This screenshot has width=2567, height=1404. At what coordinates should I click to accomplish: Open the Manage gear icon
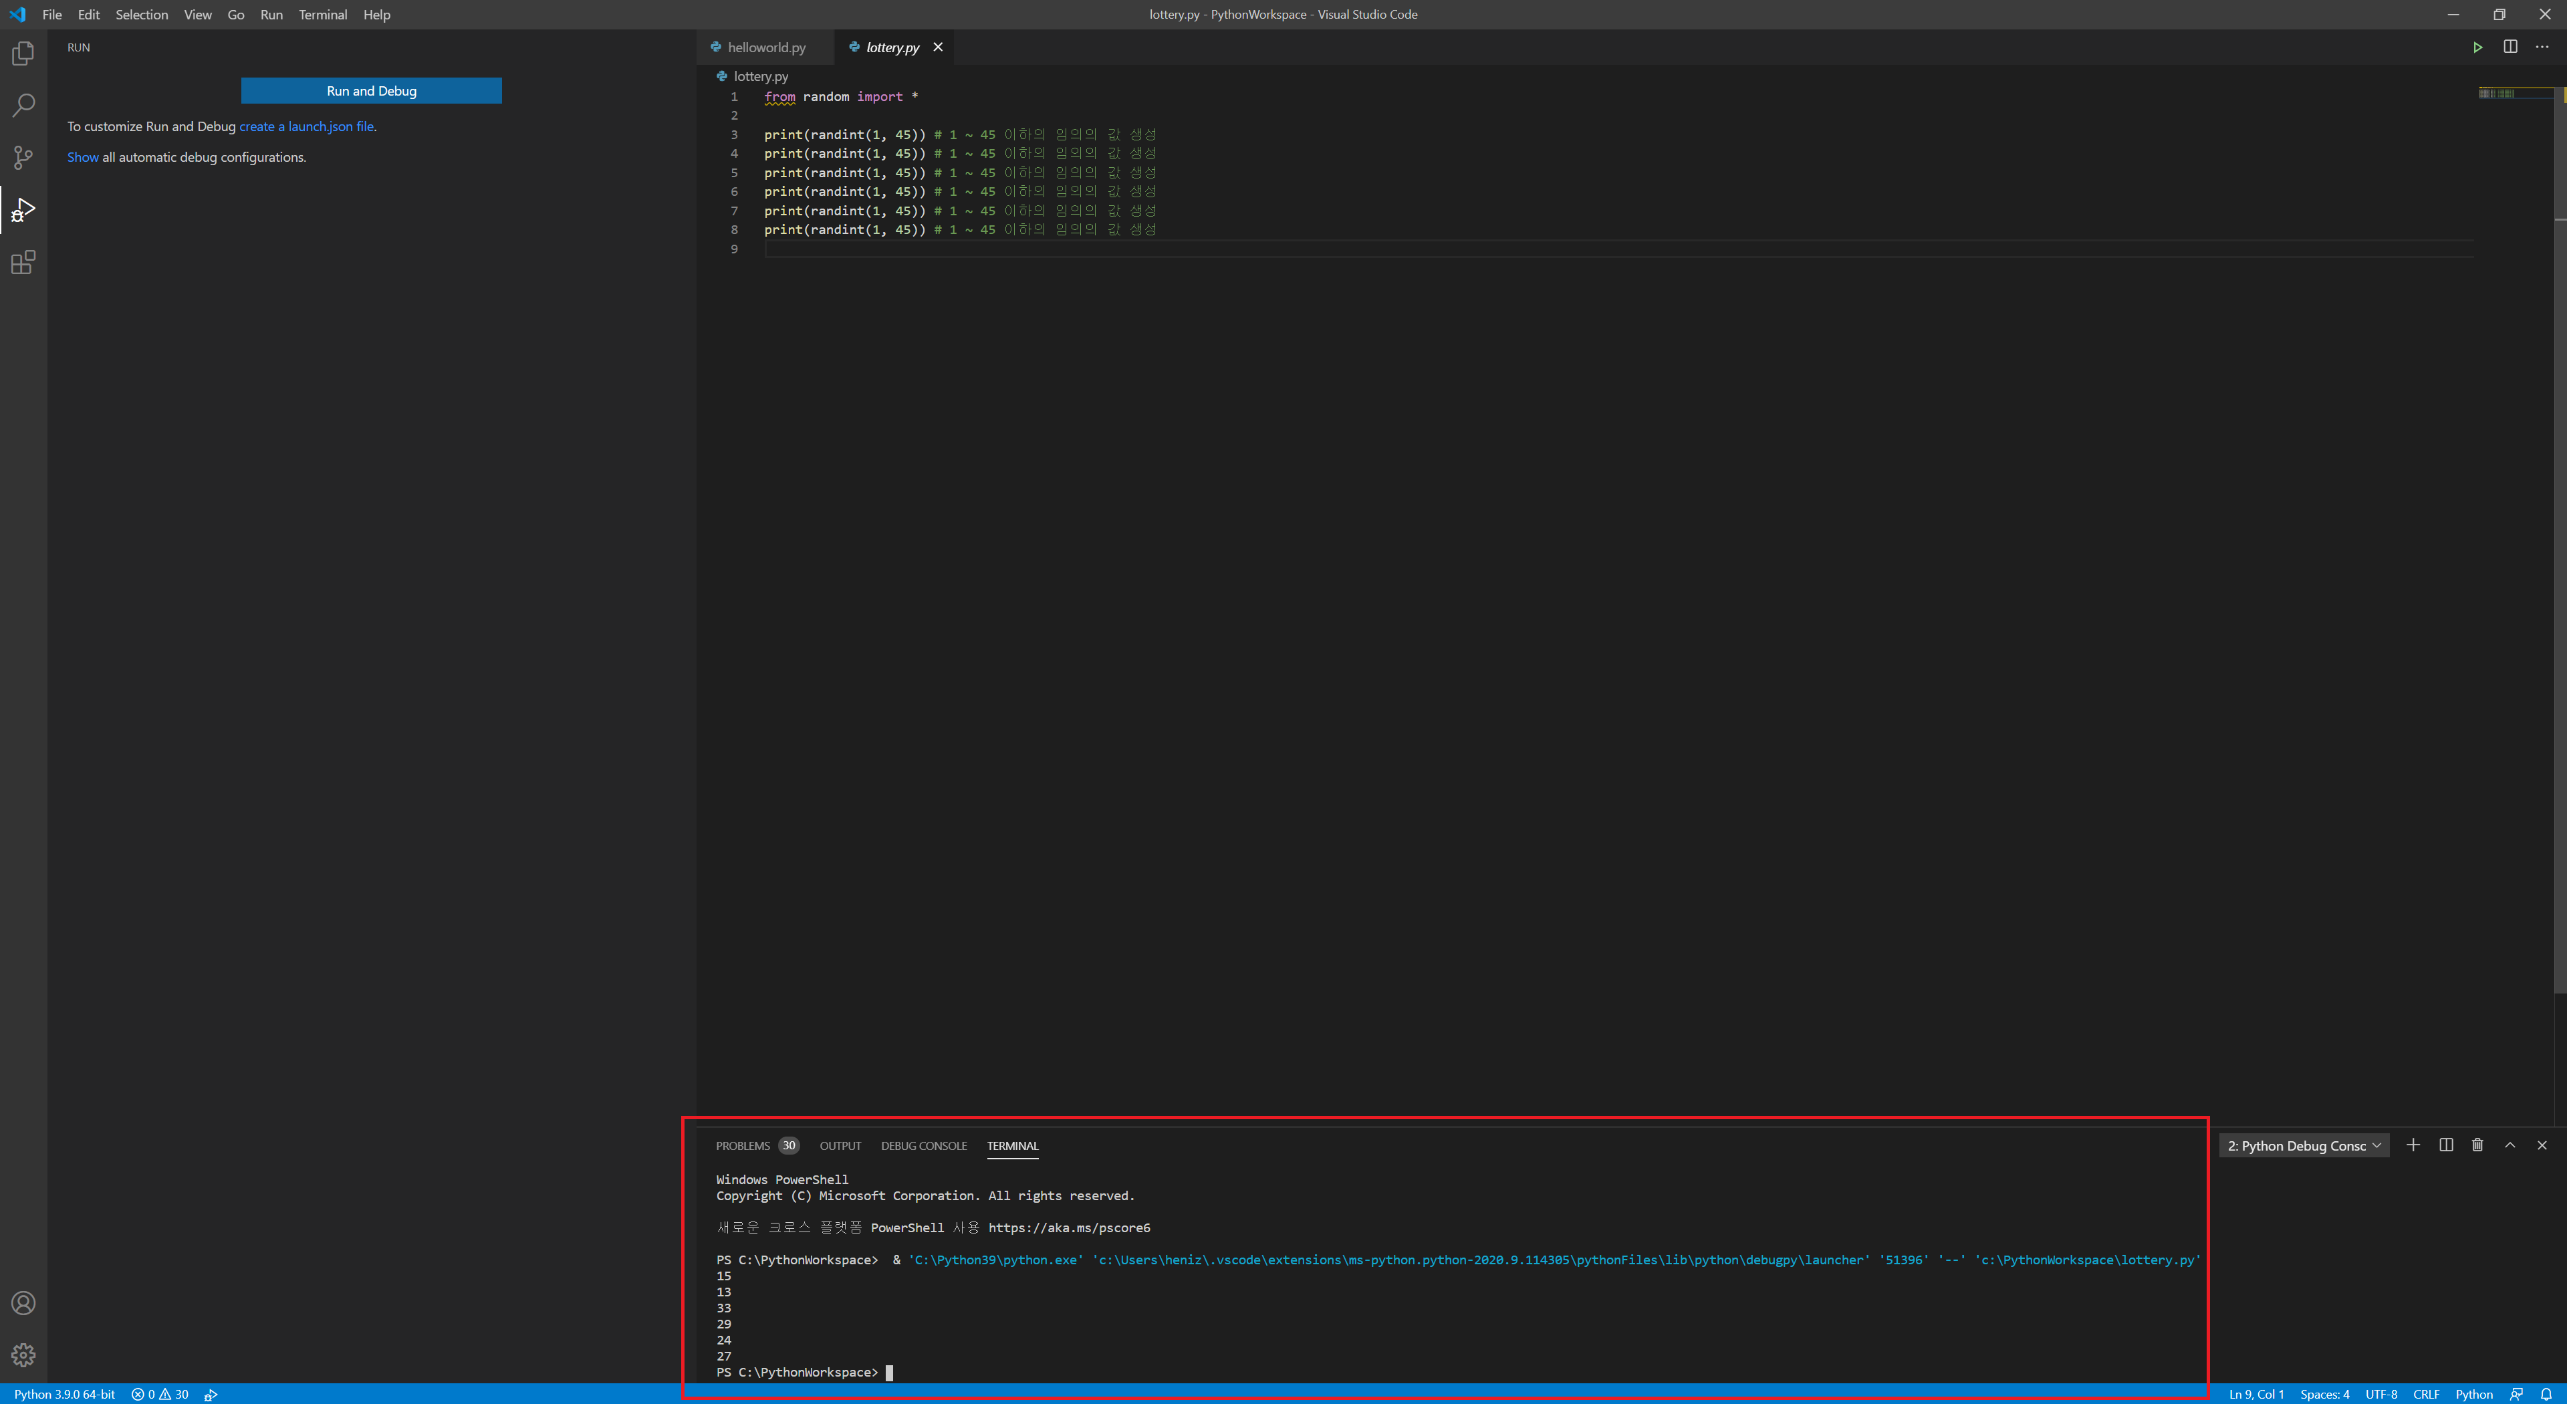tap(23, 1355)
